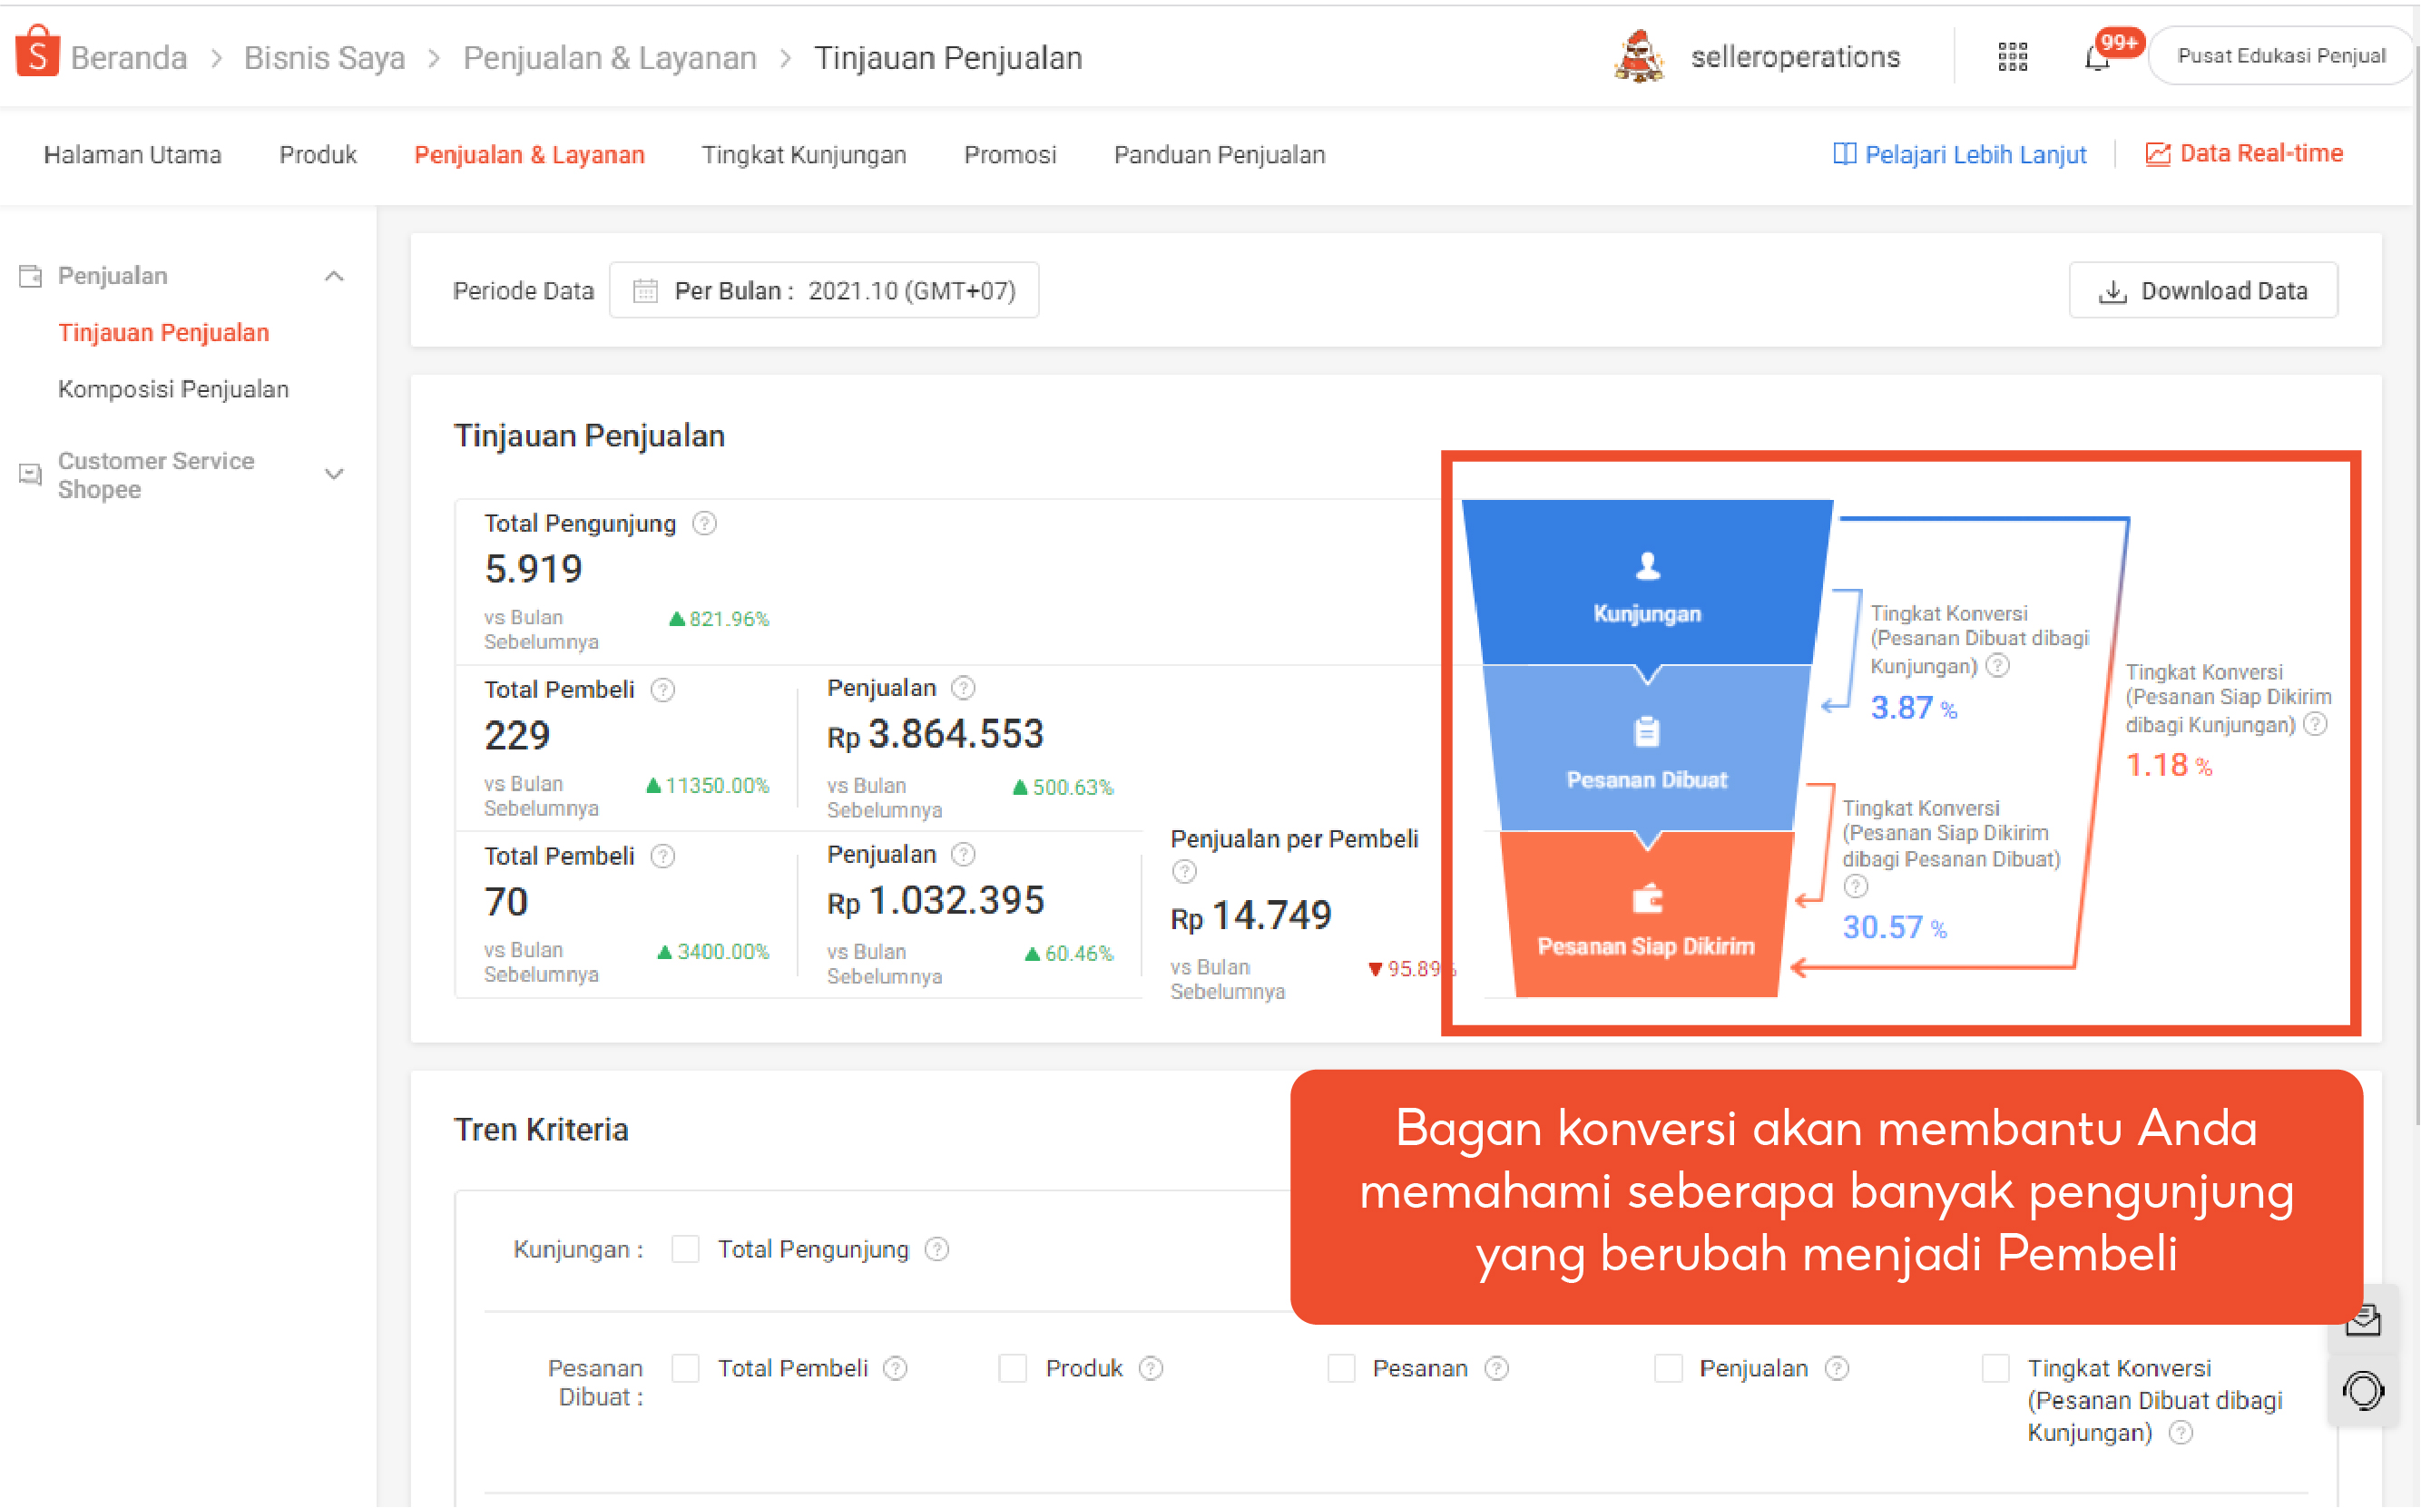Open notifications bell with 99+ badge
This screenshot has width=2421, height=1508.
[2097, 58]
